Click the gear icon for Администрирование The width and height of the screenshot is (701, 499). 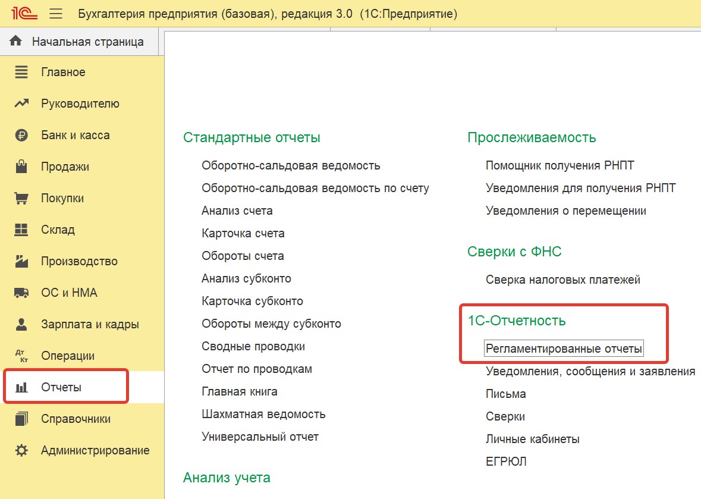tap(21, 450)
